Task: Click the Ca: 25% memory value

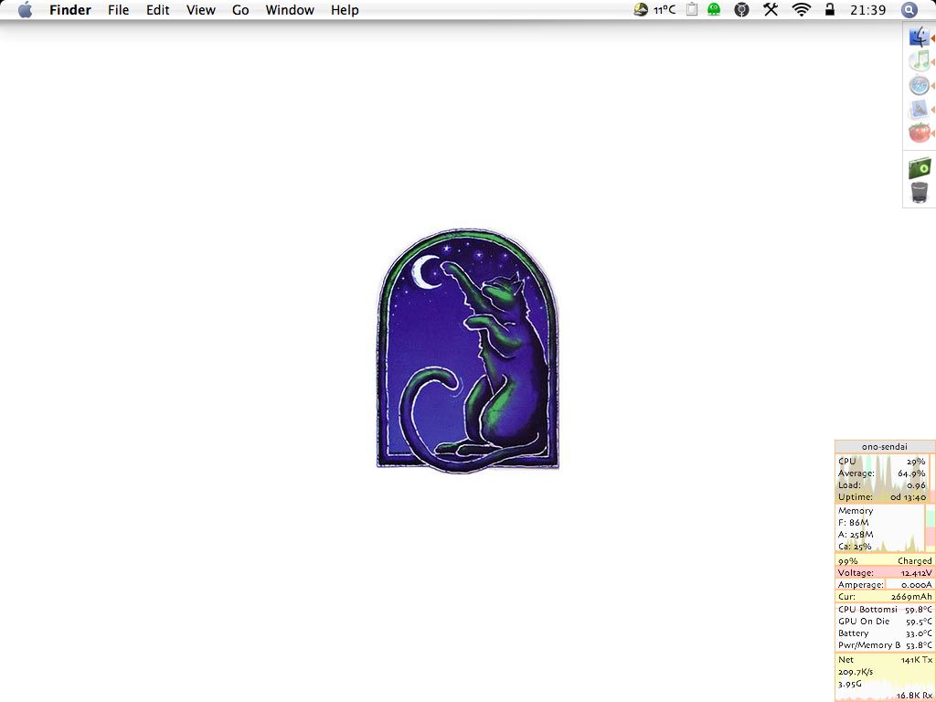Action: [x=855, y=547]
